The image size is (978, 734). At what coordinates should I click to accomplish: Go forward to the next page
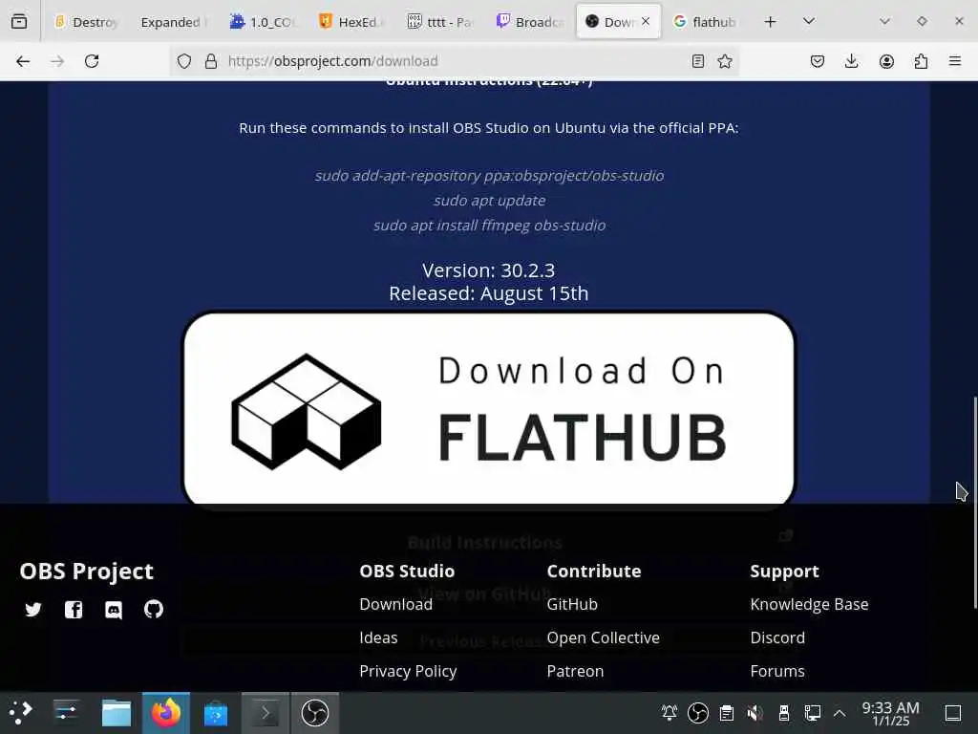(57, 61)
